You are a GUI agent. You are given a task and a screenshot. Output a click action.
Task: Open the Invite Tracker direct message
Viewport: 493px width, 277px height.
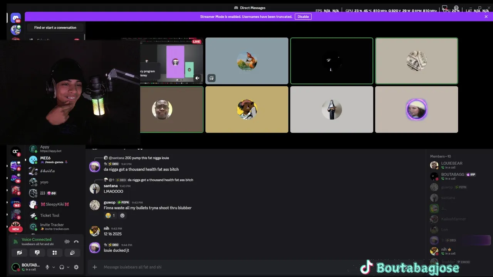(55, 227)
